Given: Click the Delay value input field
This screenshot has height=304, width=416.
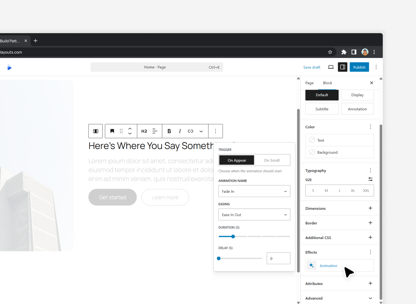Looking at the screenshot, I should coord(278,258).
